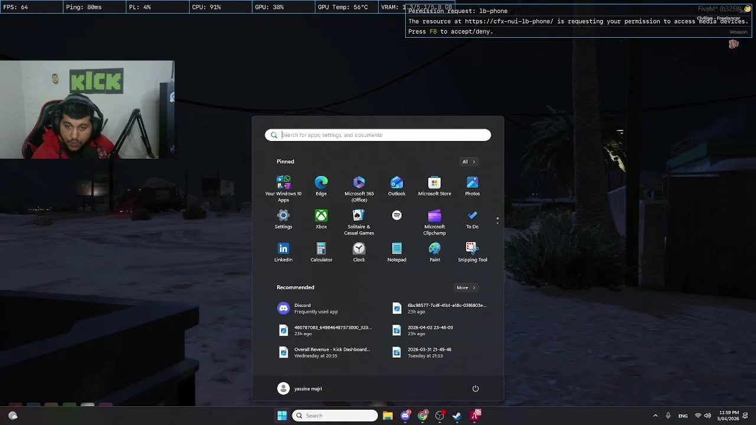Open Settings from pinned apps
The height and width of the screenshot is (425, 756).
coord(283,219)
